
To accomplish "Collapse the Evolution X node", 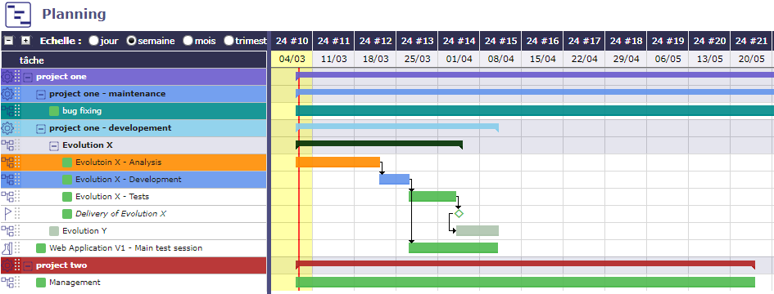I will click(54, 145).
